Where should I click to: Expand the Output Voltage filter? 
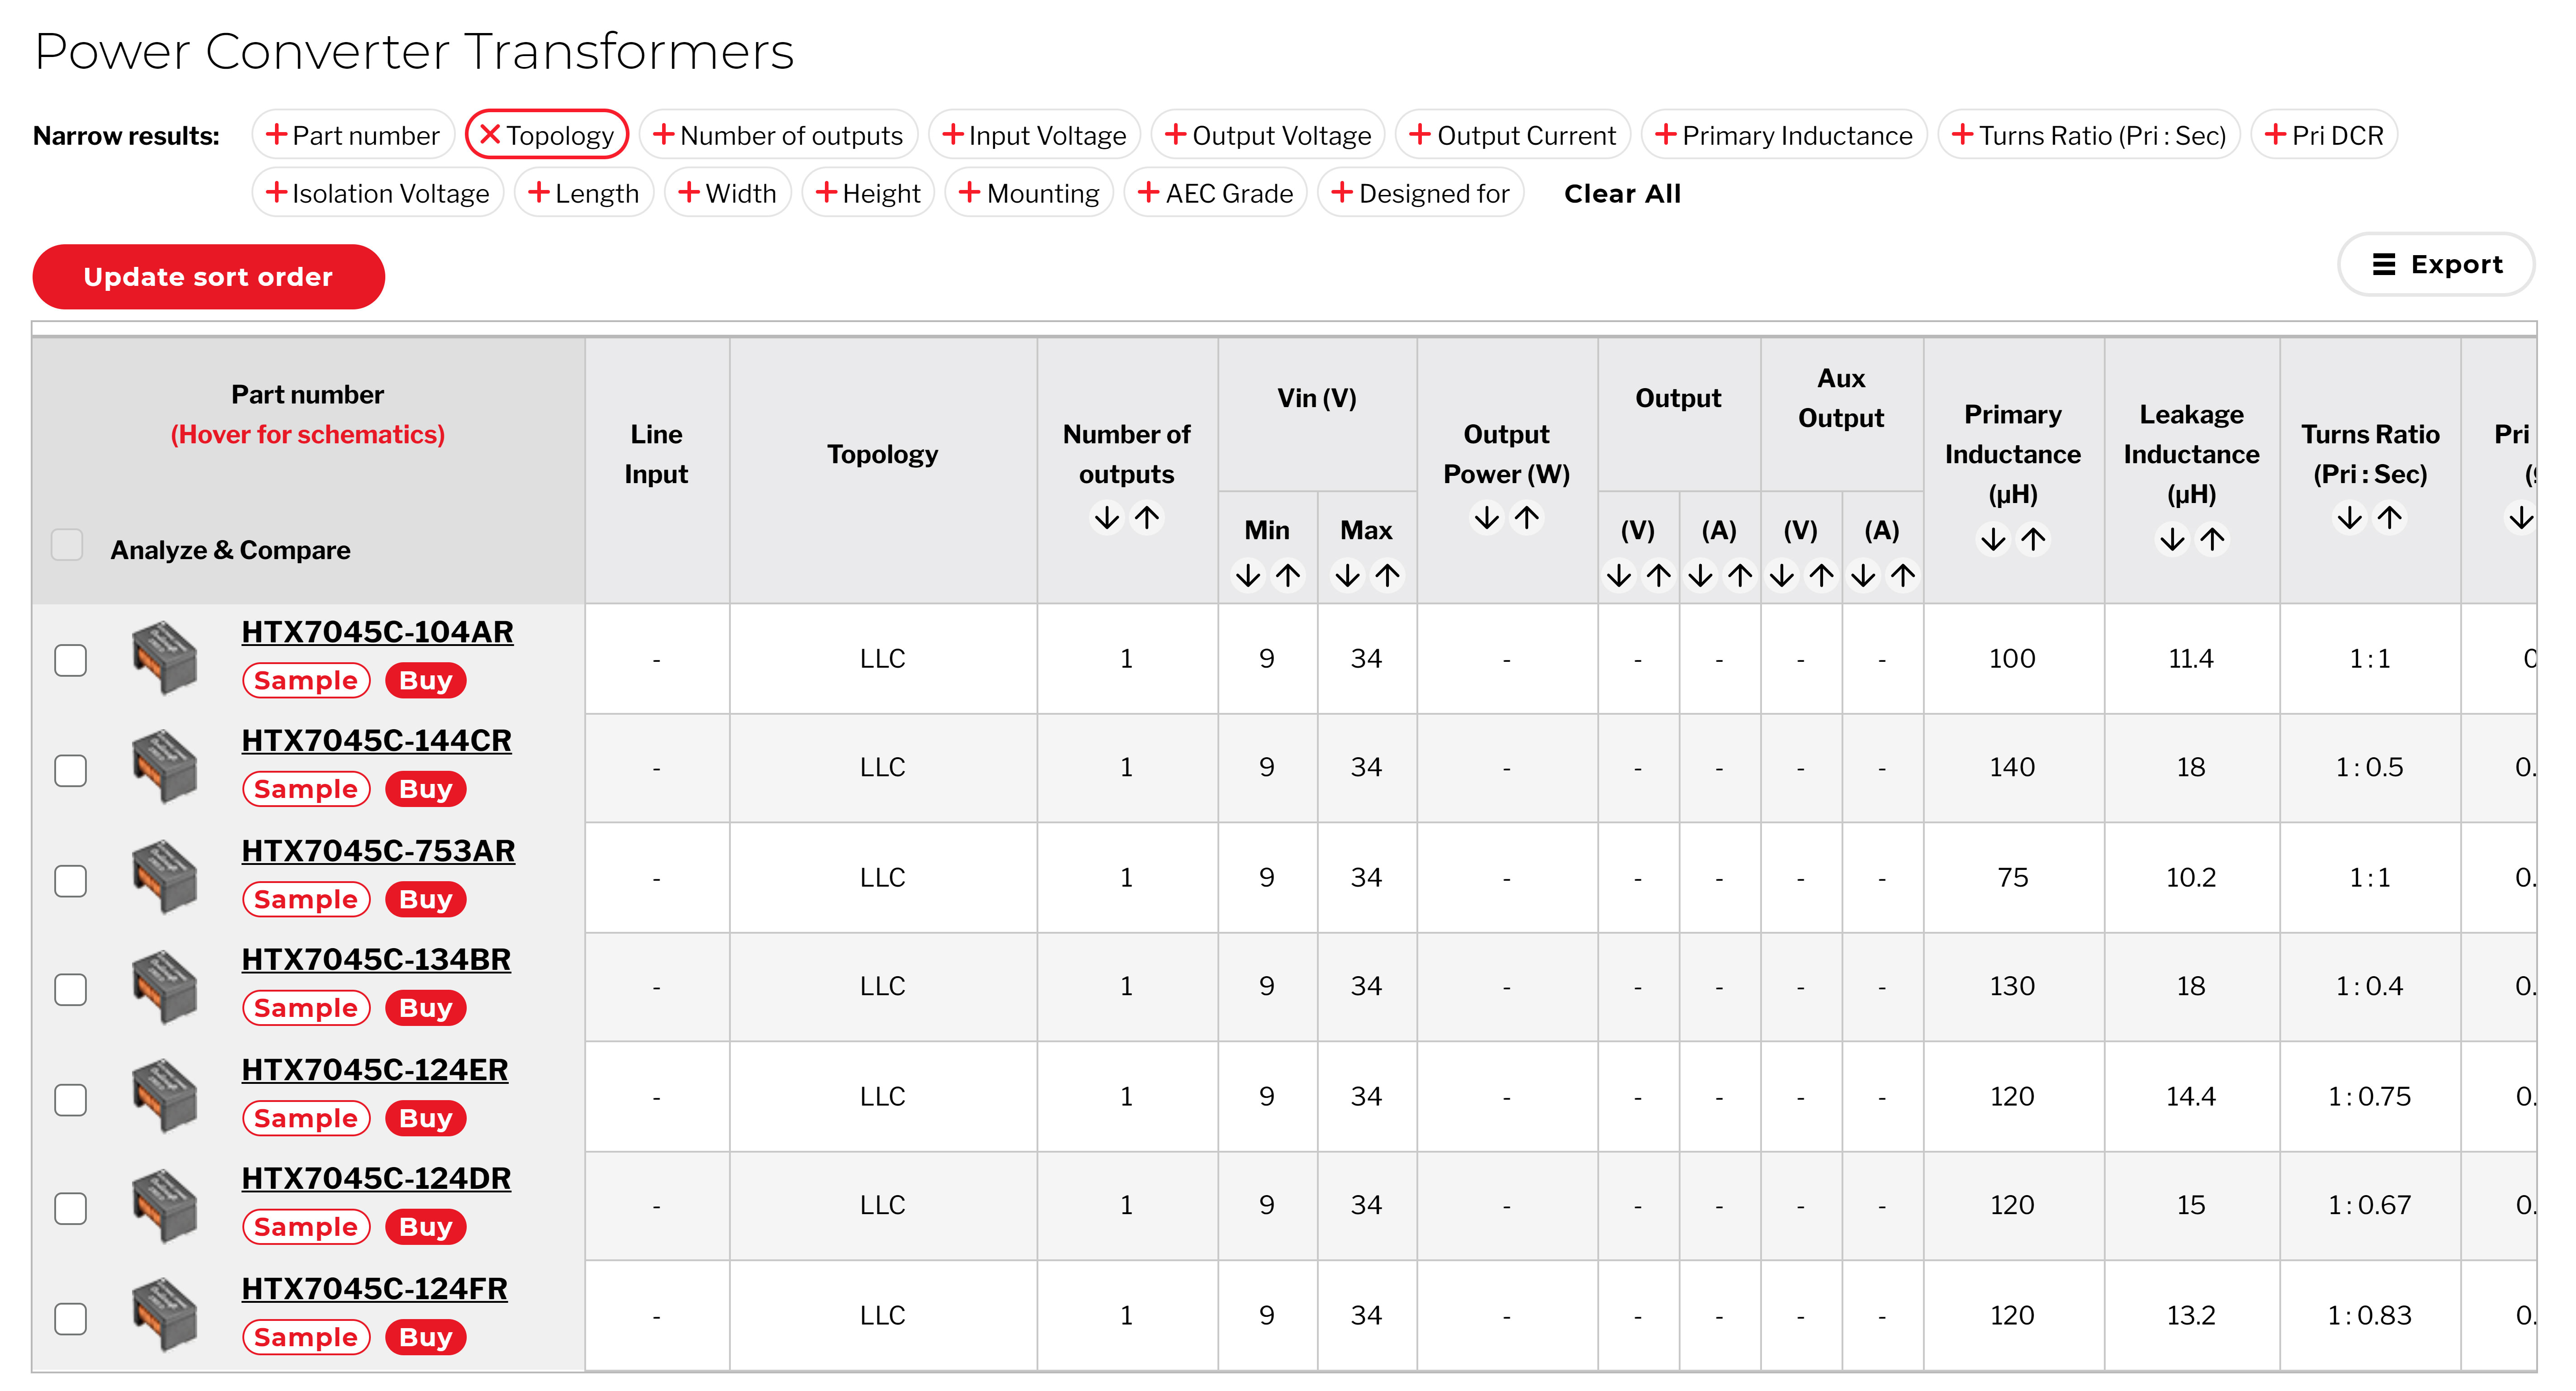[1268, 135]
